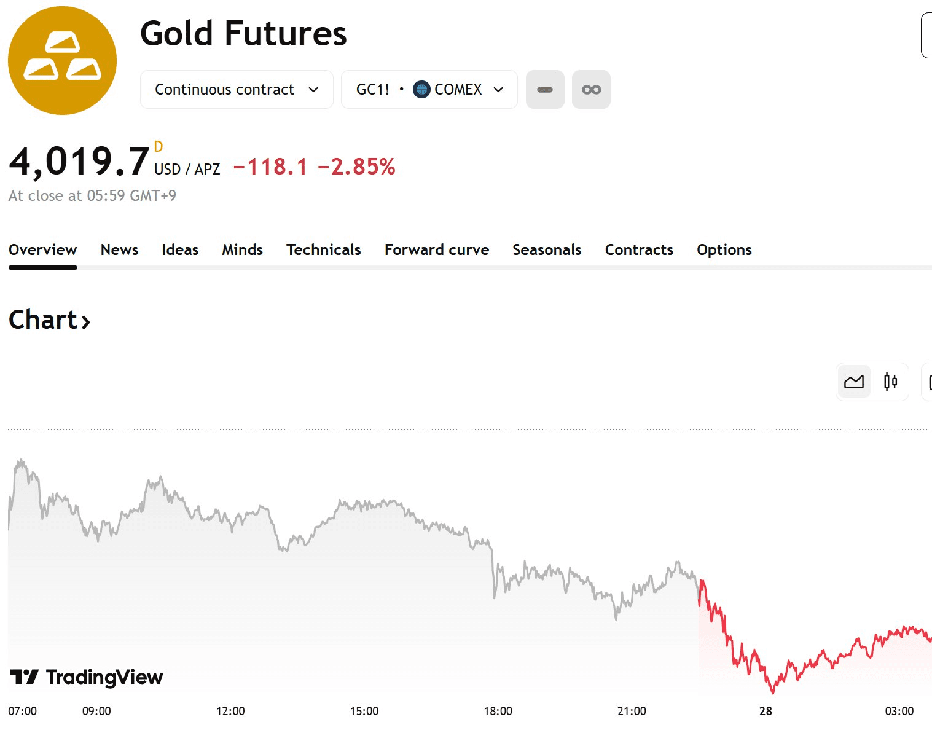Click the Gold Futures gold bars logo
This screenshot has height=730, width=932.
(x=62, y=60)
